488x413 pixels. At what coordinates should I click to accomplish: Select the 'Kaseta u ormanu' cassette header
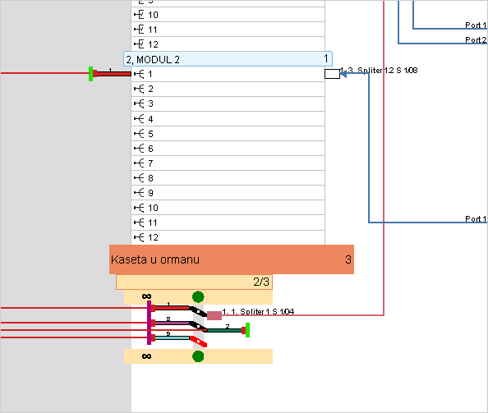coord(232,259)
